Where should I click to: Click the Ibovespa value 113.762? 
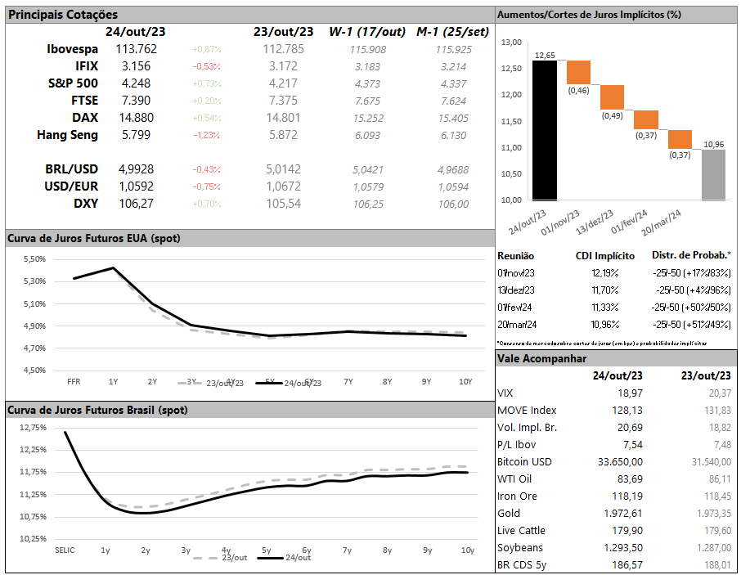pos(136,49)
